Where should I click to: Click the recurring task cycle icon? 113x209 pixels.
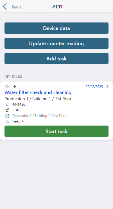click(x=7, y=87)
